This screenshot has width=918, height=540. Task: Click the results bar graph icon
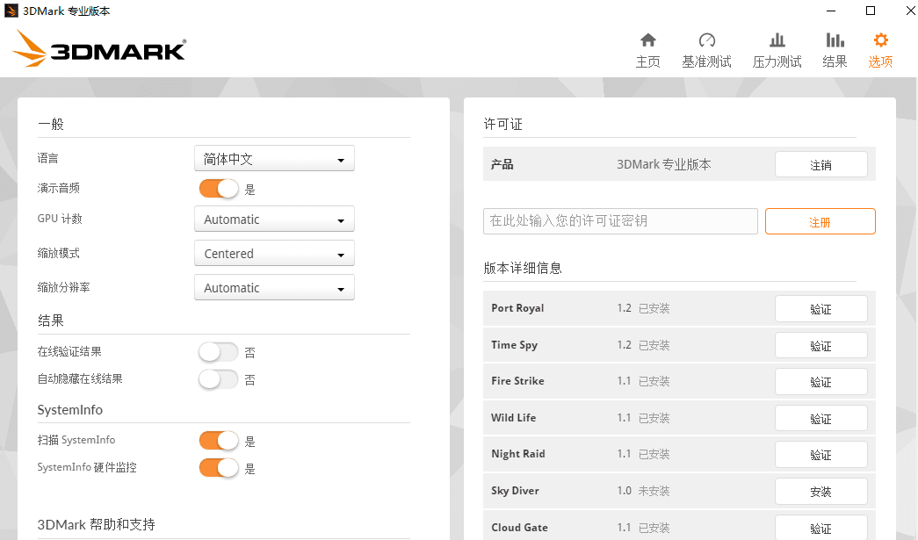tap(835, 40)
